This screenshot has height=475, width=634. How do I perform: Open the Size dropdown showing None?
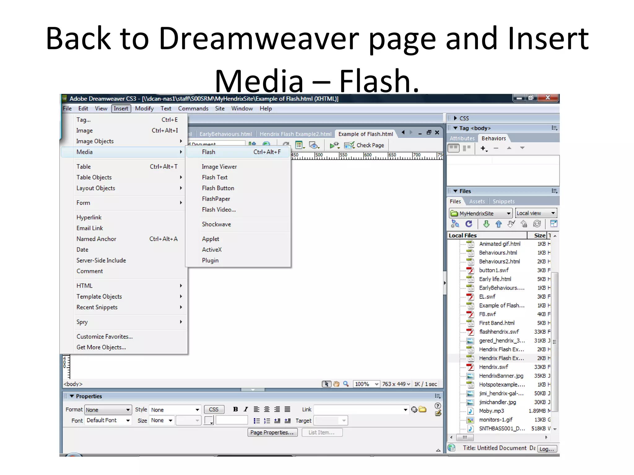[162, 420]
